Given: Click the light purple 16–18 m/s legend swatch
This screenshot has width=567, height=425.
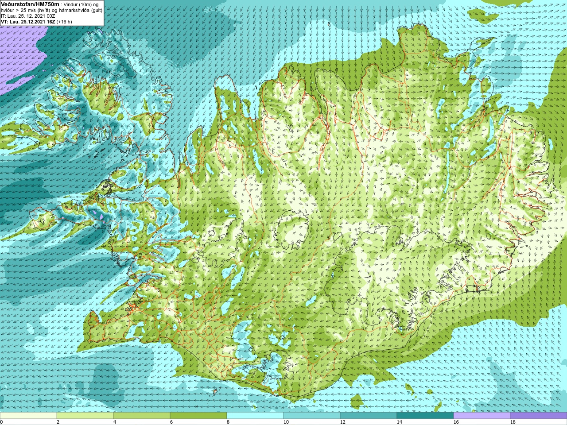Looking at the screenshot, I should (482, 416).
